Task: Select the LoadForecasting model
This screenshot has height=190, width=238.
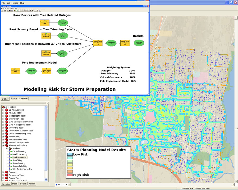Action: pyautogui.click(x=20, y=154)
